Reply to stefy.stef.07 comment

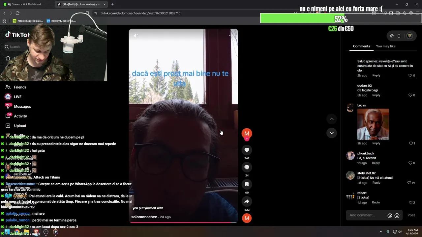(376, 183)
